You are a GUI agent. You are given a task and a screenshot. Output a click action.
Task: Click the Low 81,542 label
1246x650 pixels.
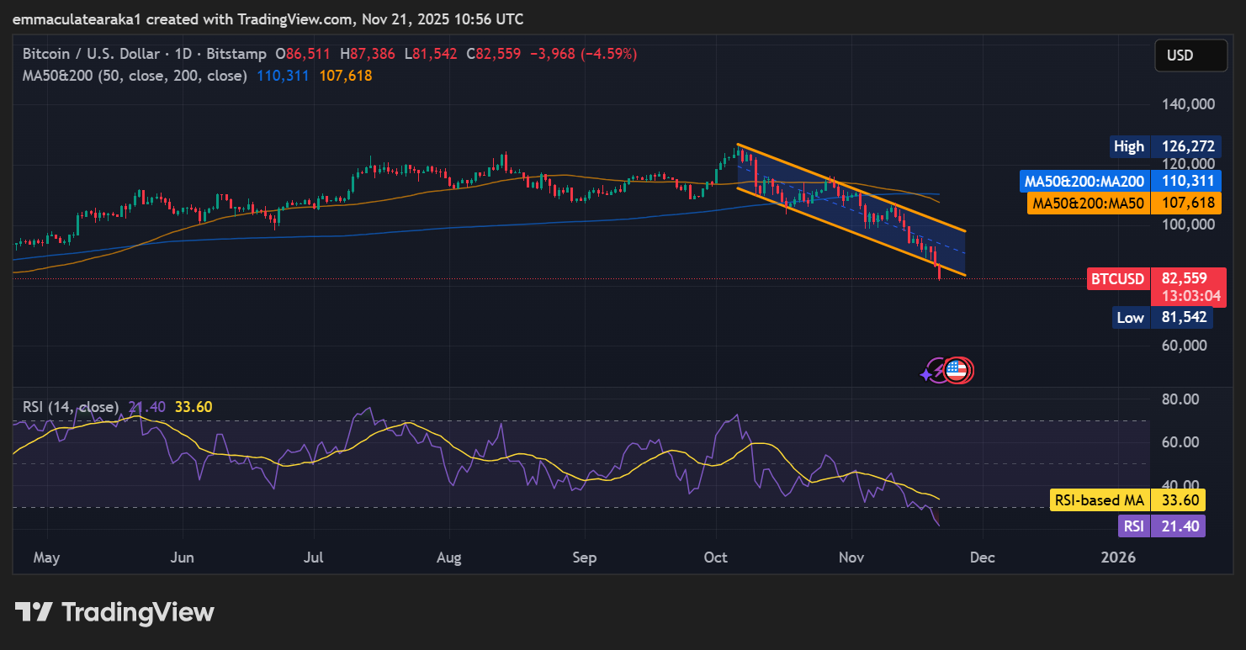click(x=1162, y=318)
